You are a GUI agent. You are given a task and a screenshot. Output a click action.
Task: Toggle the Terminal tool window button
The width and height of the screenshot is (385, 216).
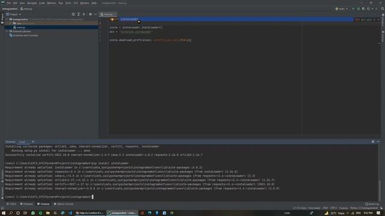coord(43,204)
